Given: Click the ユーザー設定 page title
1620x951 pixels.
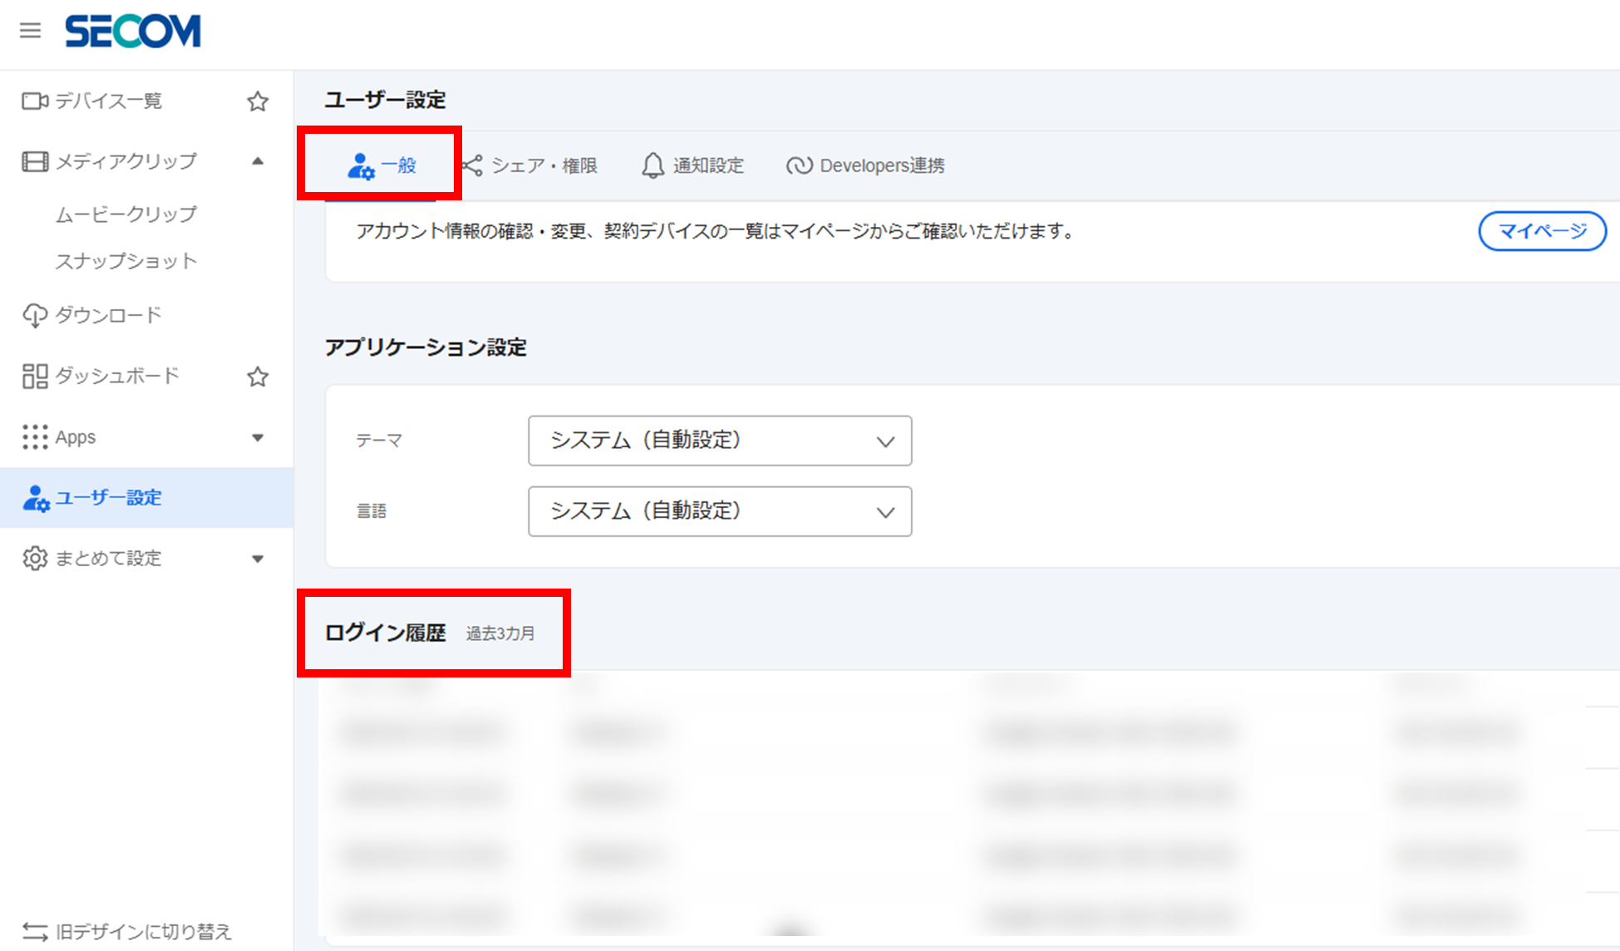Looking at the screenshot, I should 386,100.
